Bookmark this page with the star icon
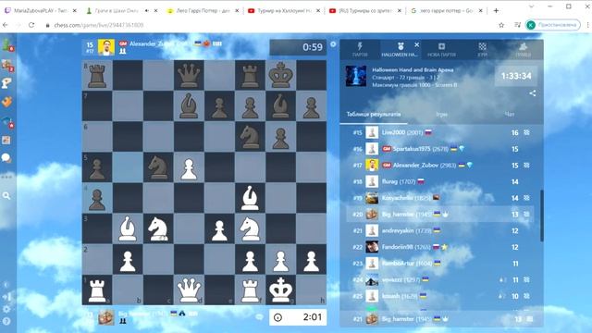 tap(501, 25)
